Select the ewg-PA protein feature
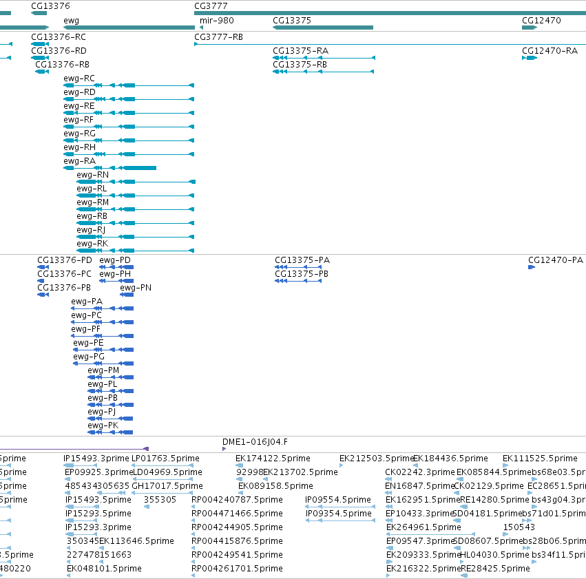This screenshot has height=579, width=586. 102,308
